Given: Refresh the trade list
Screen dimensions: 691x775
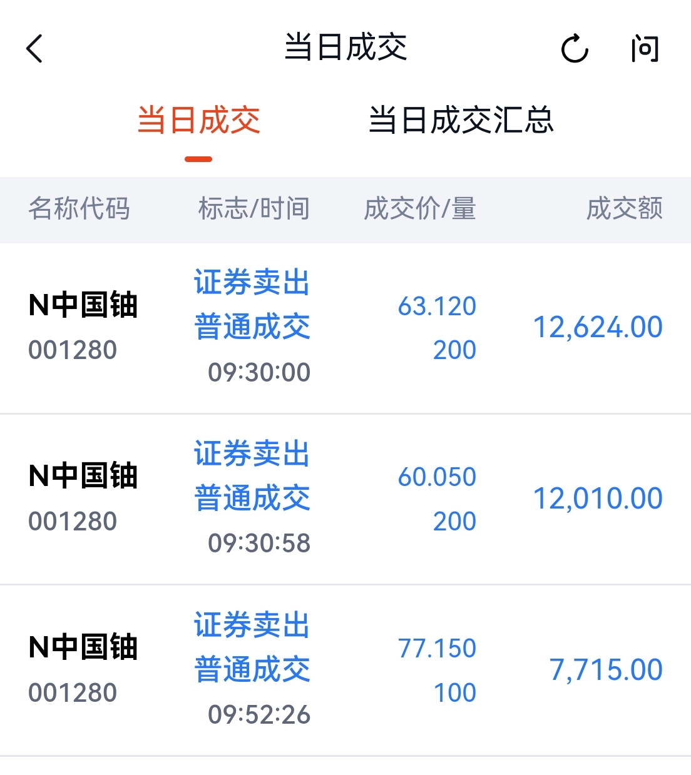Looking at the screenshot, I should coord(575,49).
